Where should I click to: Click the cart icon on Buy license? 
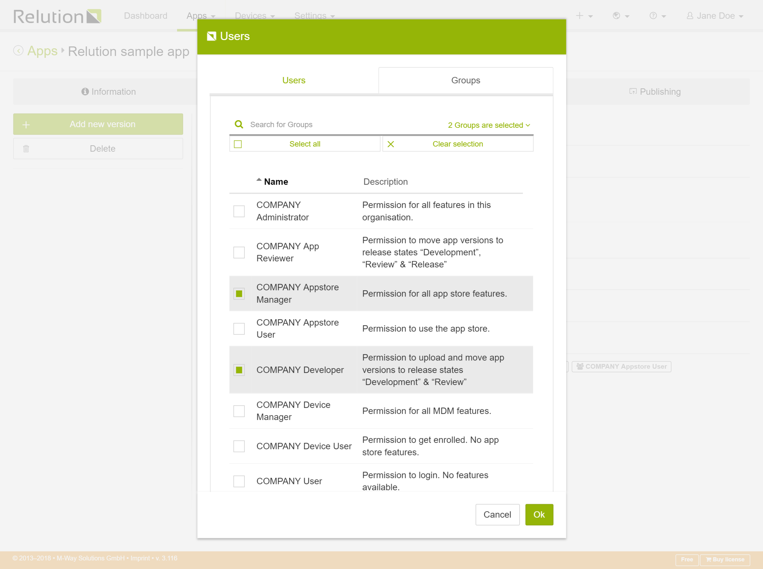click(709, 559)
